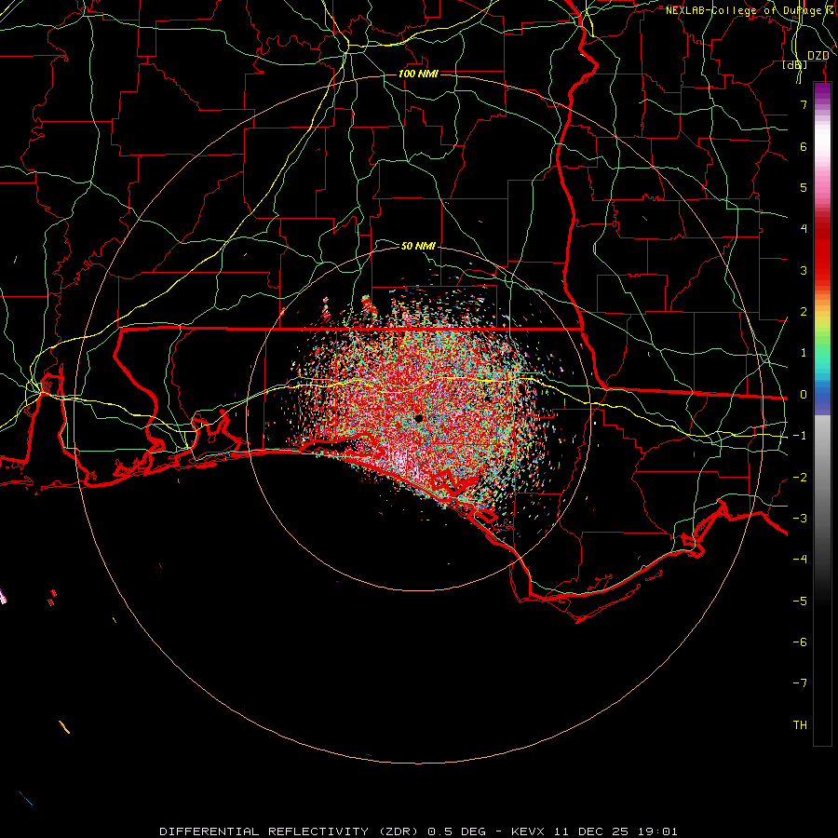Click the "100 NMI" range ring label

(418, 74)
